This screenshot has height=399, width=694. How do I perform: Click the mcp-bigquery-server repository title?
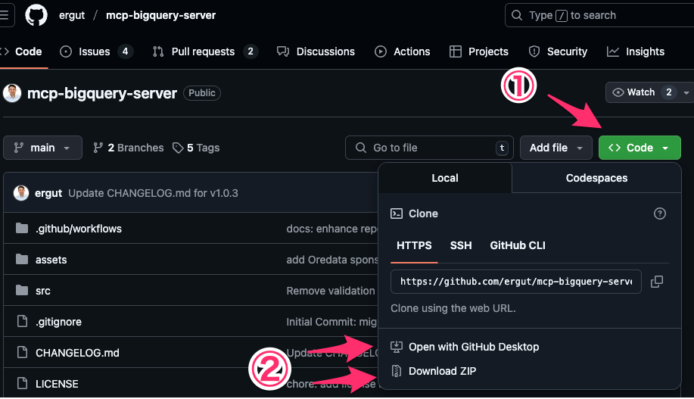(x=102, y=93)
